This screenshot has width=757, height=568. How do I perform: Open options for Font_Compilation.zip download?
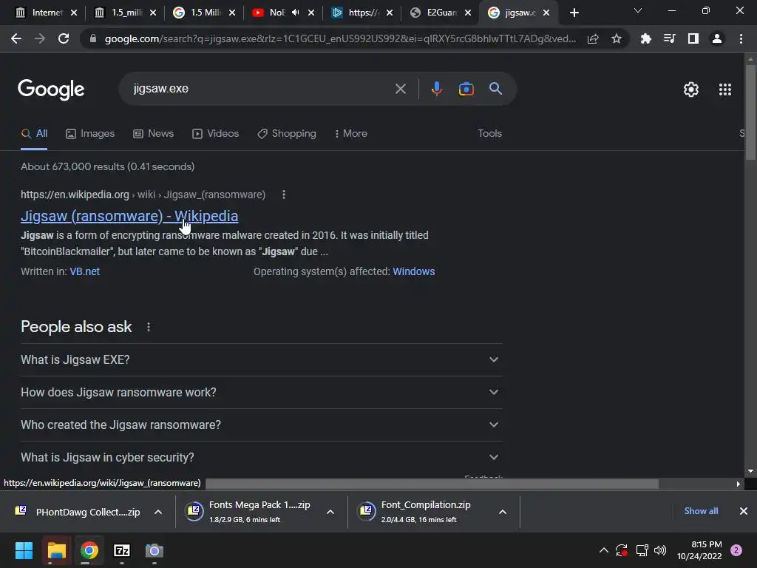click(503, 512)
